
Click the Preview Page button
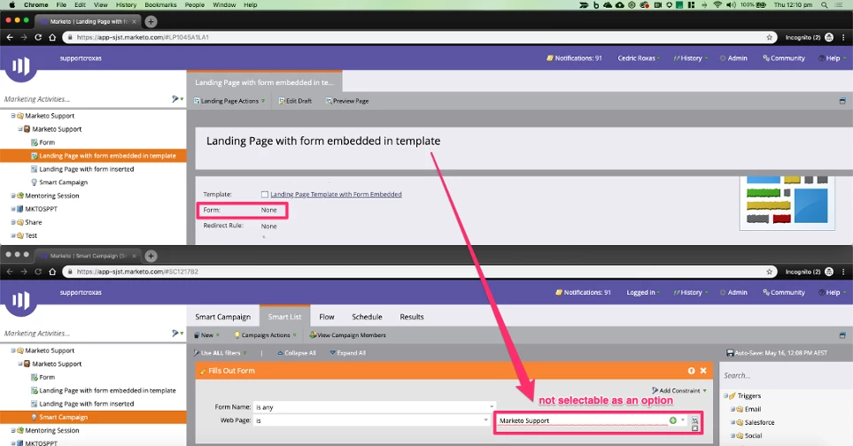(347, 101)
